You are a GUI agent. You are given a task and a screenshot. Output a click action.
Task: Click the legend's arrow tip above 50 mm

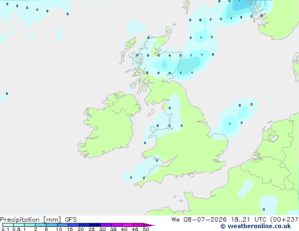click(x=149, y=225)
